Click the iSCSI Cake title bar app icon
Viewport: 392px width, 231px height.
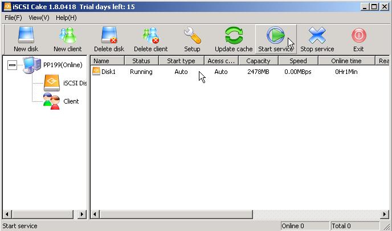tap(7, 6)
